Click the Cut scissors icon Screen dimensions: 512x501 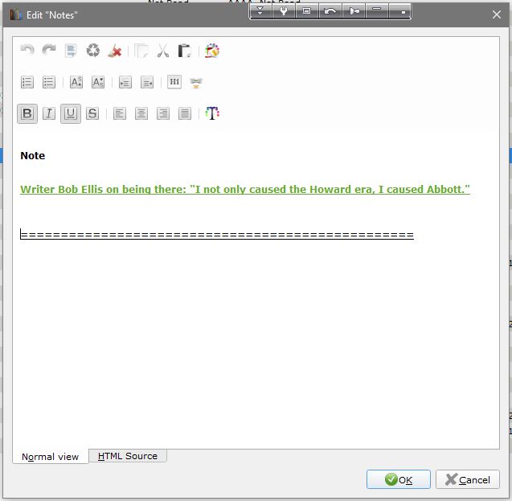[x=163, y=51]
